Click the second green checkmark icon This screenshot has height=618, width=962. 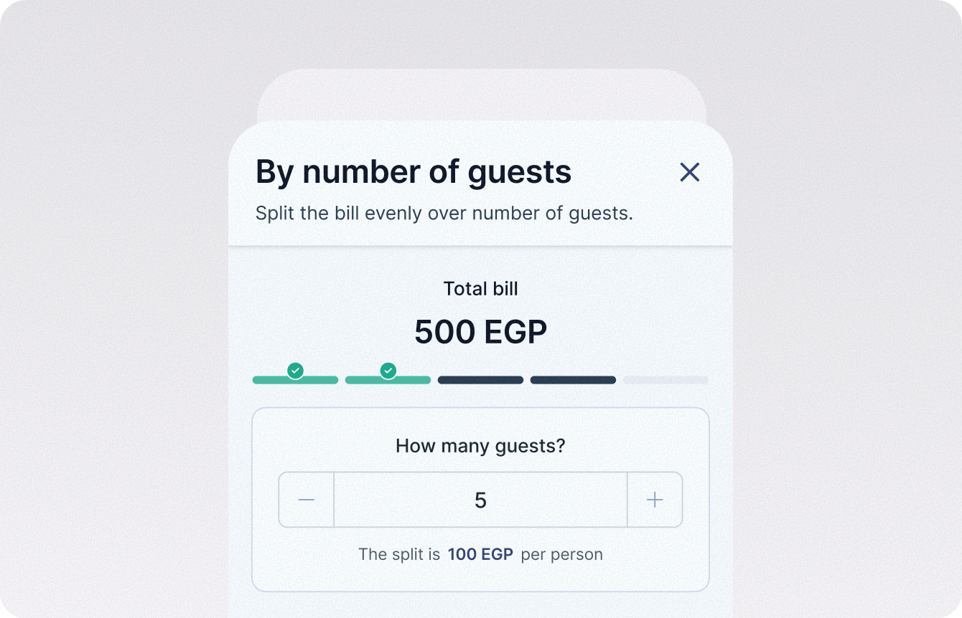(x=388, y=371)
